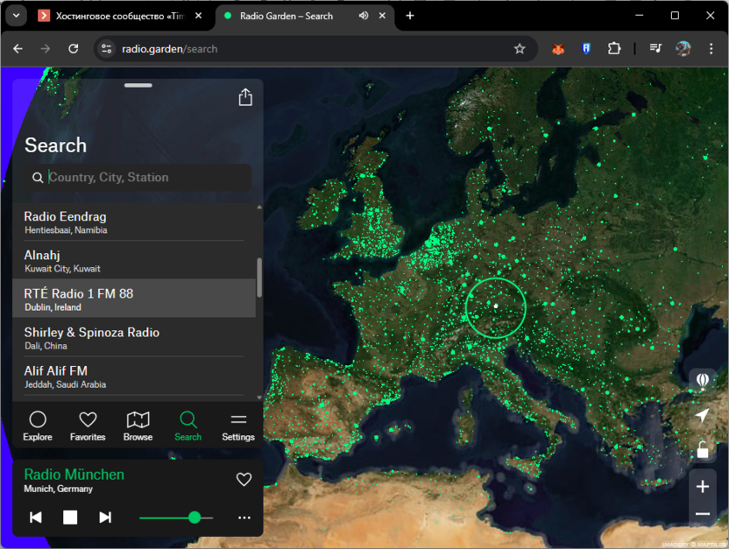The height and width of the screenshot is (549, 729).
Task: Switch to the Browse tab
Action: point(138,426)
